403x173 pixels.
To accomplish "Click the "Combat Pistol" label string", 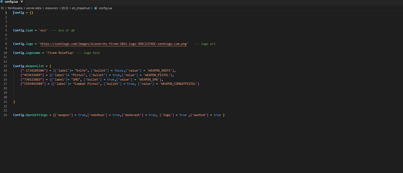I will point(86,84).
